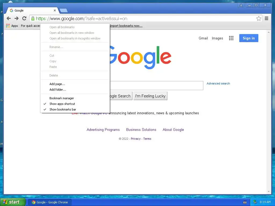Toggle Show apps shortcut option

tap(75, 104)
